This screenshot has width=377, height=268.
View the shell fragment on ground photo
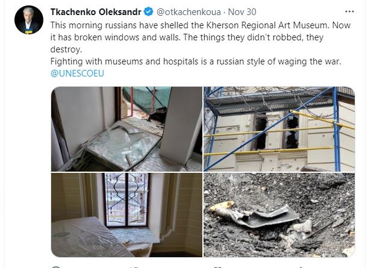pyautogui.click(x=279, y=215)
